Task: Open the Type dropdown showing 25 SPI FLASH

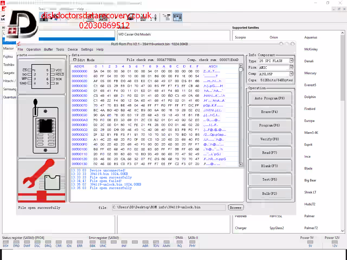Action: pos(291,61)
